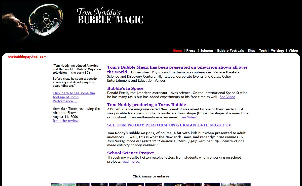Open the Writings page
302x186 pixels.
[x=278, y=51]
